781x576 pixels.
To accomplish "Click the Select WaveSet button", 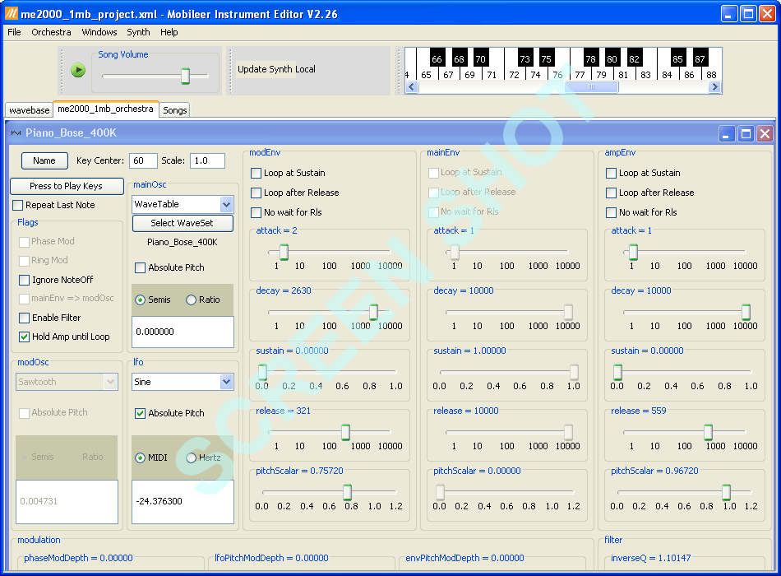I will pyautogui.click(x=181, y=223).
